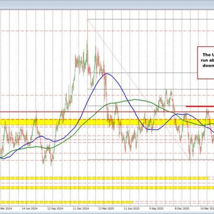Image resolution: width=214 pixels, height=214 pixels.
Task: Click the 11 Jun 2025 date label
Action: tap(132, 208)
